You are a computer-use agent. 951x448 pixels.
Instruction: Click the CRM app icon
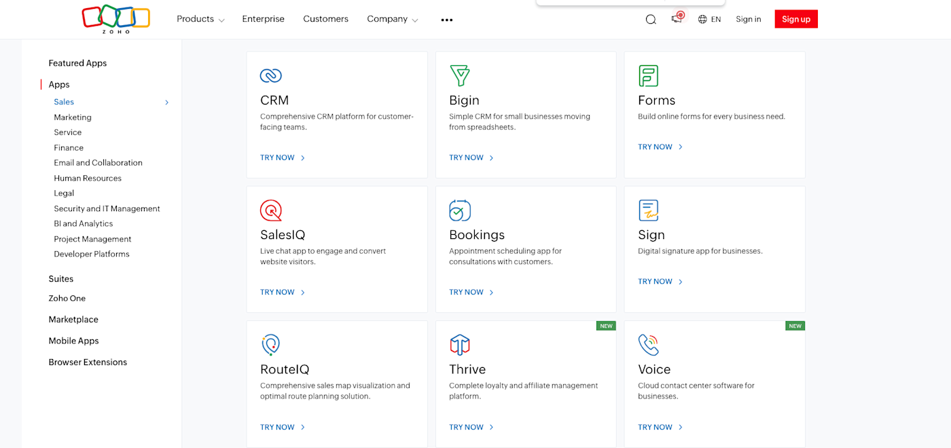(271, 75)
